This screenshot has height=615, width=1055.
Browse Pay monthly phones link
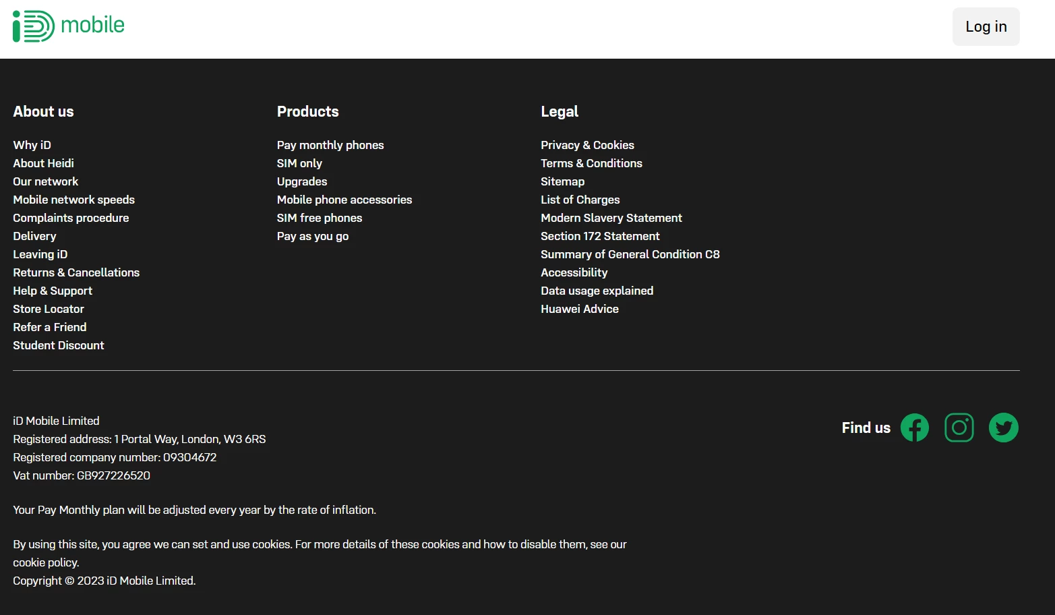pyautogui.click(x=330, y=145)
